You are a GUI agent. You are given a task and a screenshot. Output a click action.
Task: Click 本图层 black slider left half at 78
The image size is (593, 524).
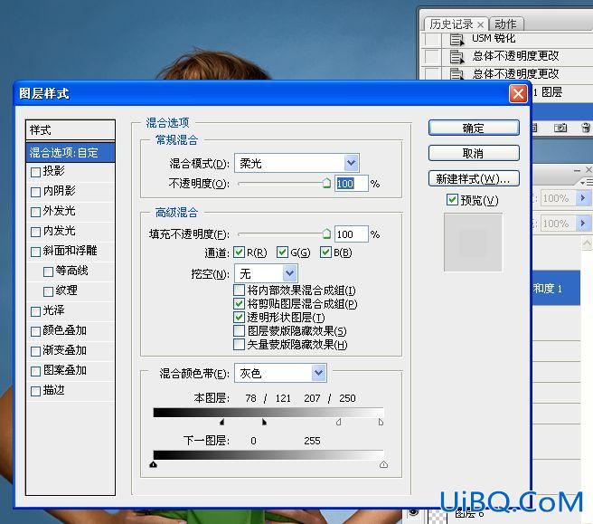coord(222,422)
